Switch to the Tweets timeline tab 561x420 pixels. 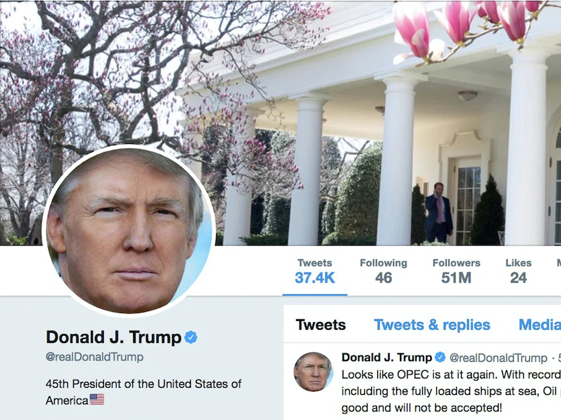[x=321, y=325]
